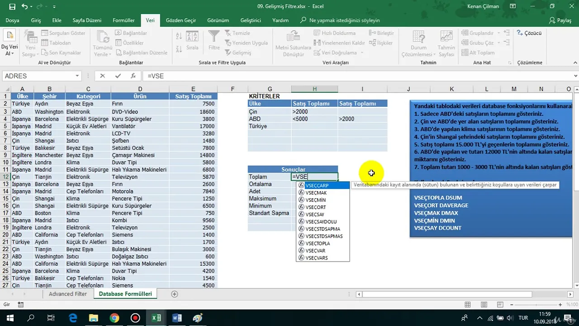This screenshot has height=326, width=579.
Task: Click Word icon in the taskbar
Action: coord(177,318)
